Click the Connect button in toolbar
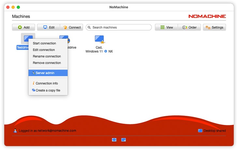 71,27
